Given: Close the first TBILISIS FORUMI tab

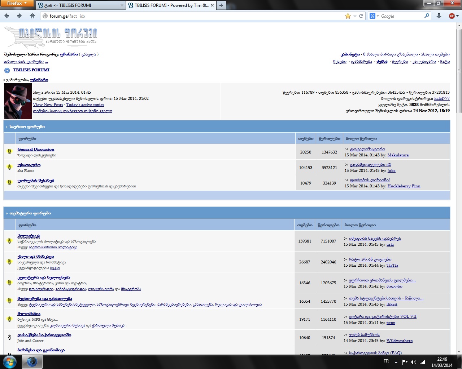Looking at the screenshot, I should click(x=122, y=5).
